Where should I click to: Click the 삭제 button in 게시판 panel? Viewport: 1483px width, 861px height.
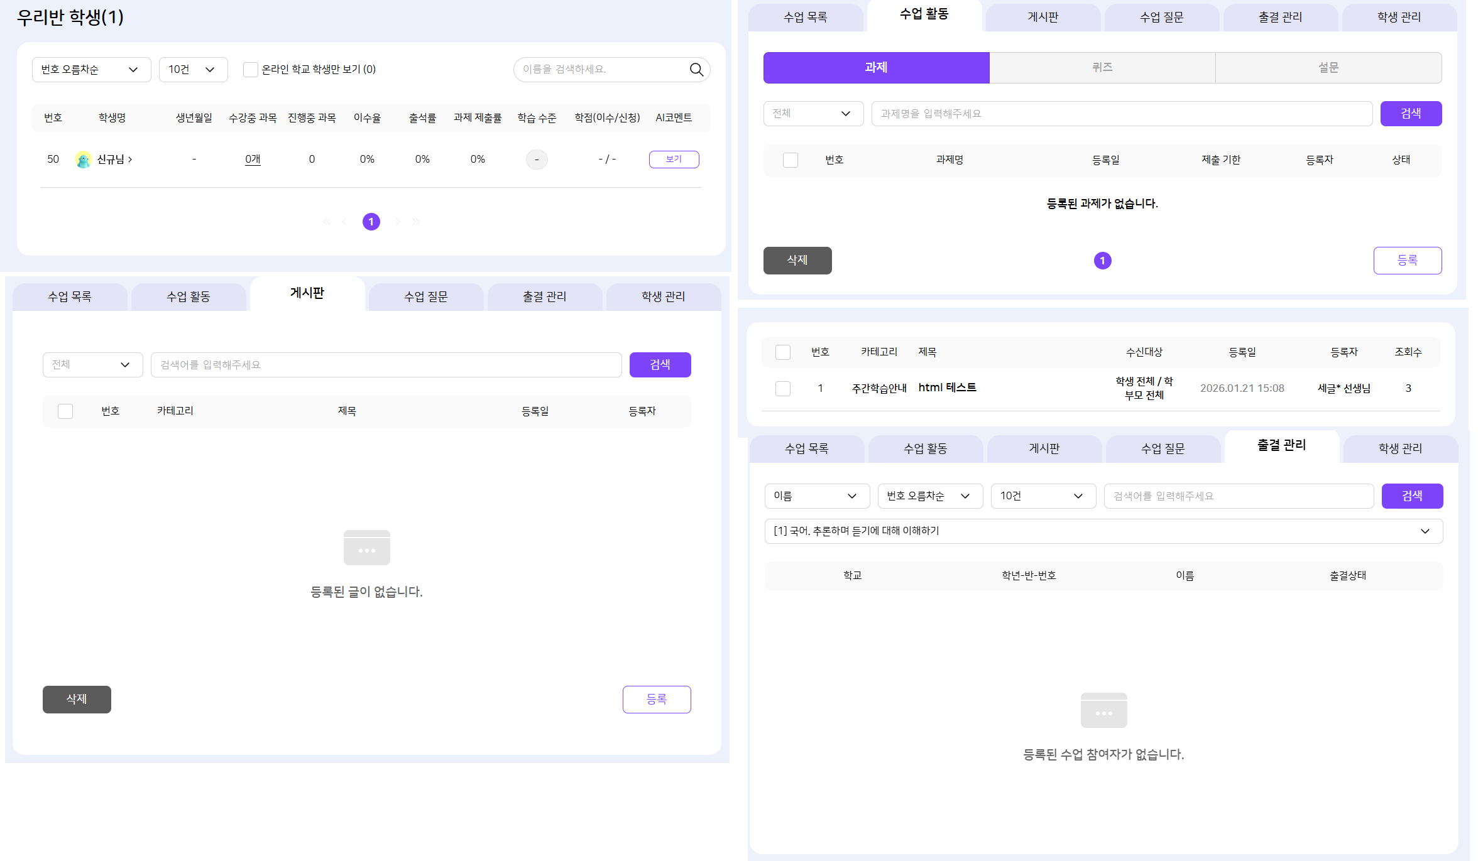[77, 699]
